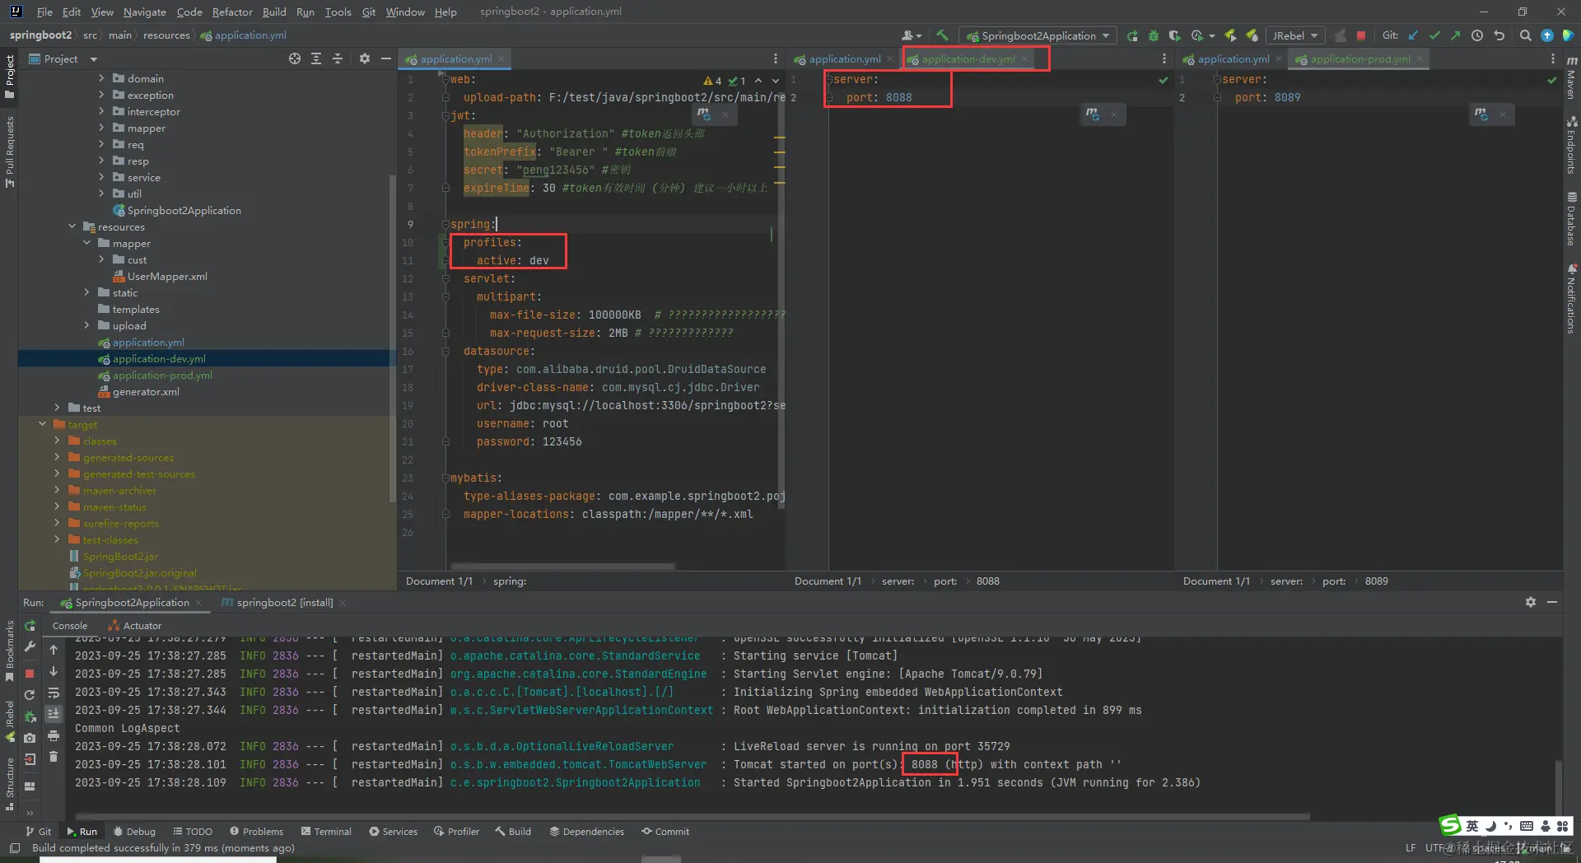Image resolution: width=1581 pixels, height=863 pixels.
Task: Open Project panel settings gear
Action: (x=365, y=58)
